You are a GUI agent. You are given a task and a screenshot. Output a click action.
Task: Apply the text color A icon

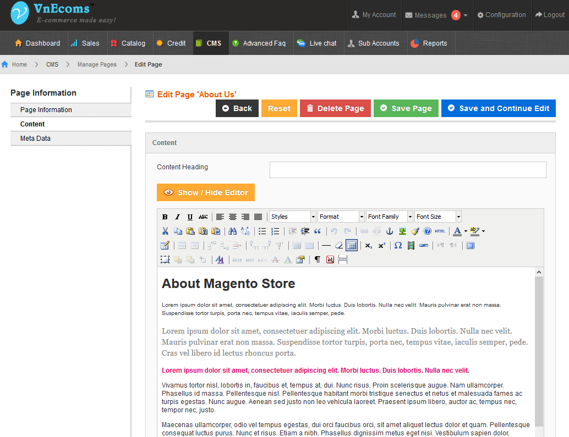(x=457, y=231)
